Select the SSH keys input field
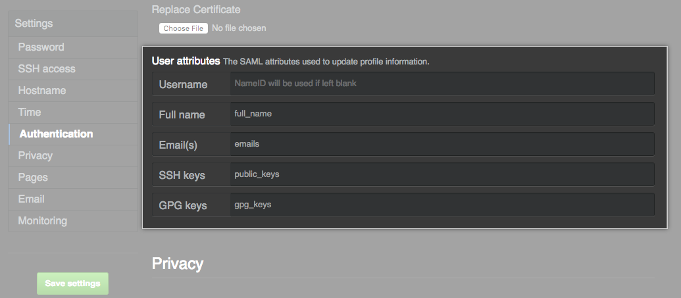This screenshot has width=681, height=298. 442,174
